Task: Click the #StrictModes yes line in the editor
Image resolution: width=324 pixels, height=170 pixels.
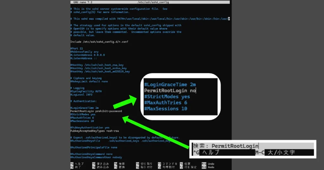Action: [x=83, y=114]
